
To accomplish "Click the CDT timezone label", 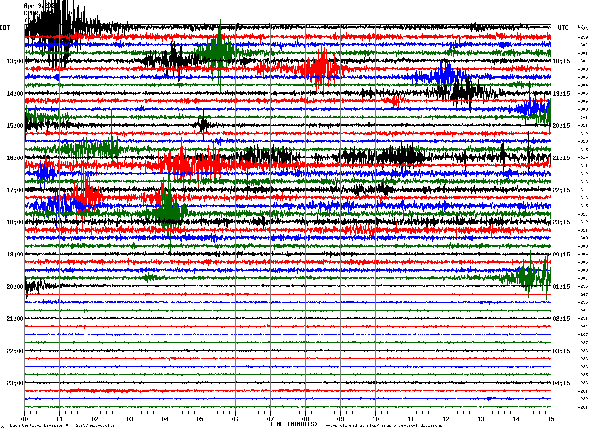I will point(5,28).
